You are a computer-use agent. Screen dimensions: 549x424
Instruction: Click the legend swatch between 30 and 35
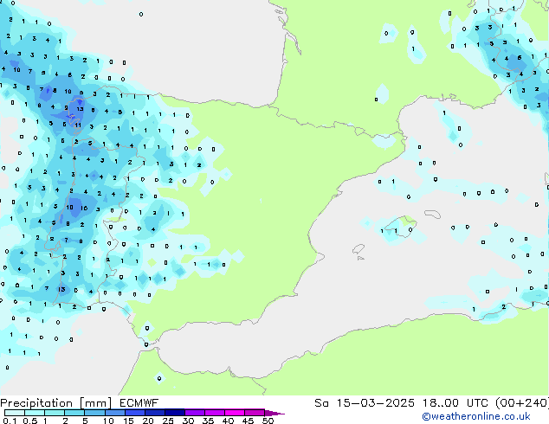194,413
